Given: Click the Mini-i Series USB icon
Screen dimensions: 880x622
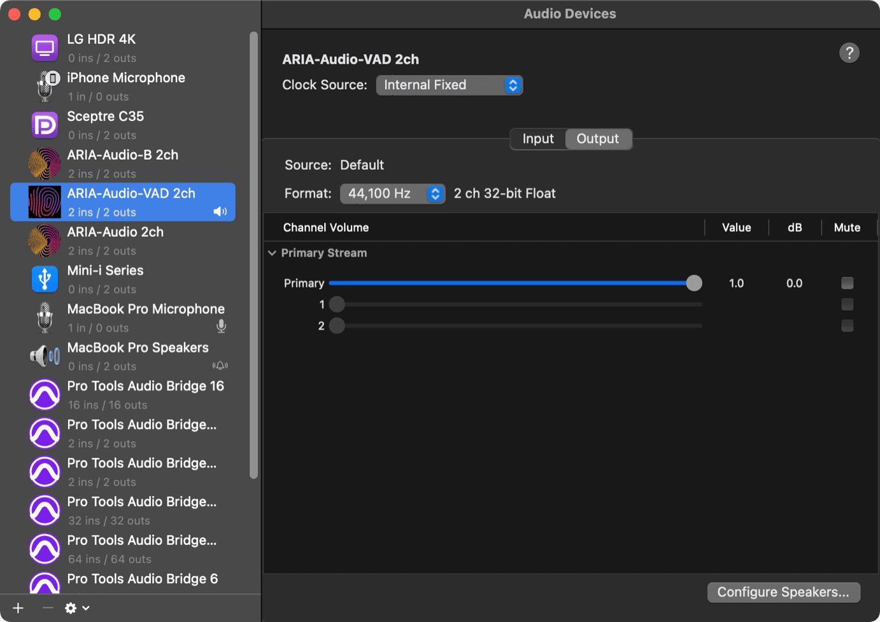Looking at the screenshot, I should tap(45, 279).
